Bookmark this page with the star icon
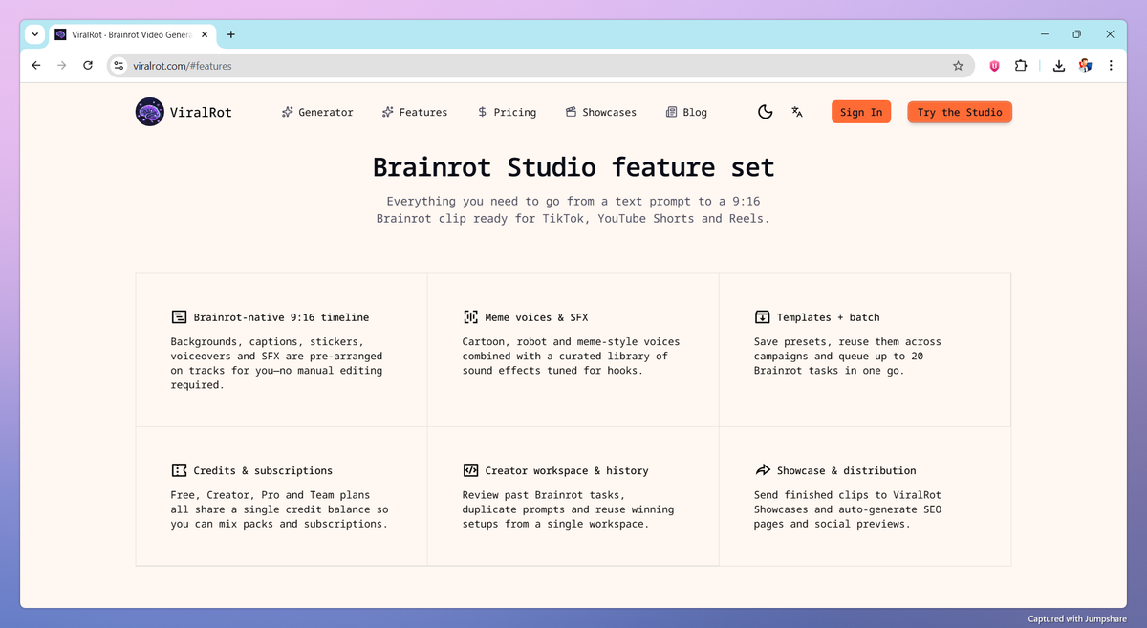This screenshot has height=628, width=1147. [x=958, y=66]
